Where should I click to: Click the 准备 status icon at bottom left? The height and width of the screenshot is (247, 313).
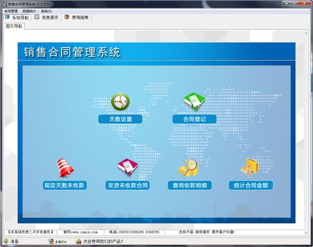[x=6, y=241]
